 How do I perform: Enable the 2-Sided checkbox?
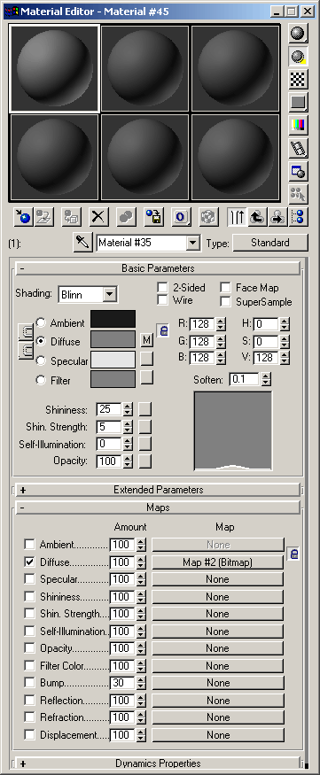162,287
